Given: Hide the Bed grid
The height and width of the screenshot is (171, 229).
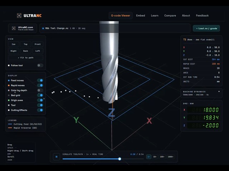Looking at the screenshot, I should [x=40, y=95].
